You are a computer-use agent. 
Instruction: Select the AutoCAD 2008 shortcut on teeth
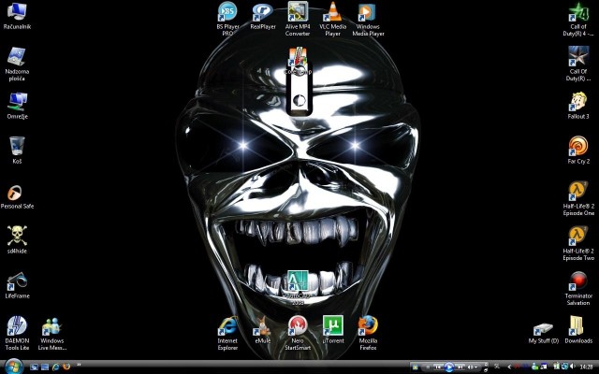pyautogui.click(x=298, y=287)
